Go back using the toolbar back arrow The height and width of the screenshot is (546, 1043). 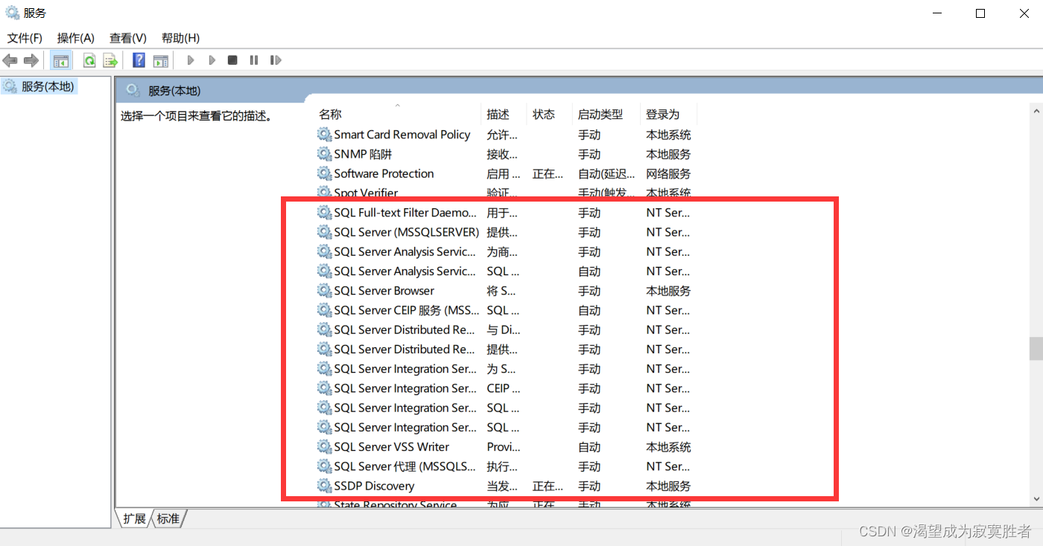10,60
